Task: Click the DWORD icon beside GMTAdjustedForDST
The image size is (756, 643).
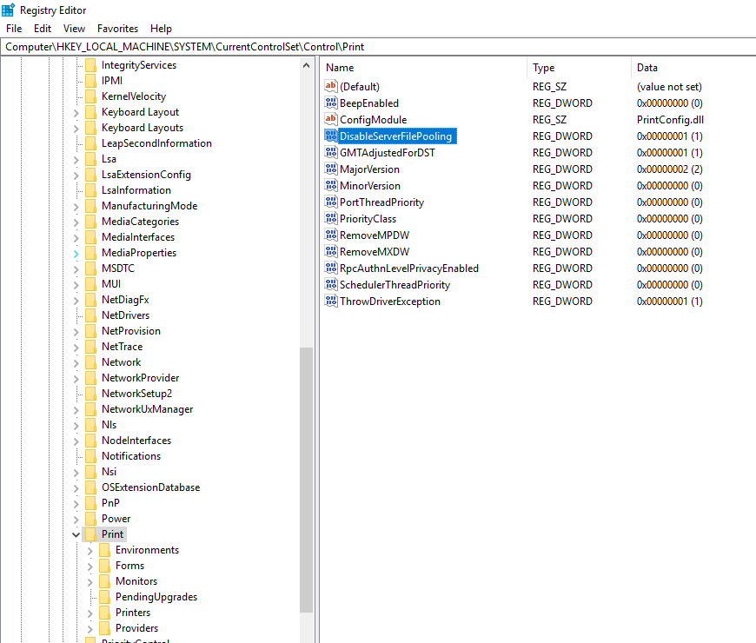Action: [329, 152]
